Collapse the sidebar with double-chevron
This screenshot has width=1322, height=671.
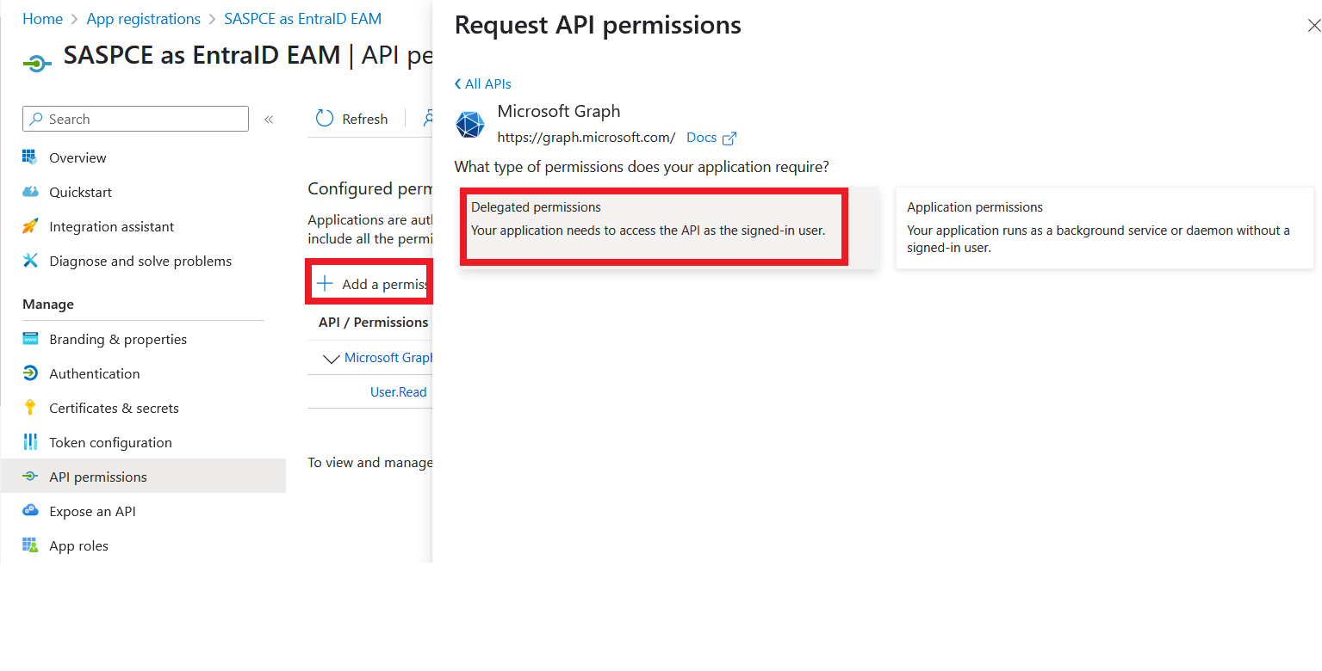point(269,120)
